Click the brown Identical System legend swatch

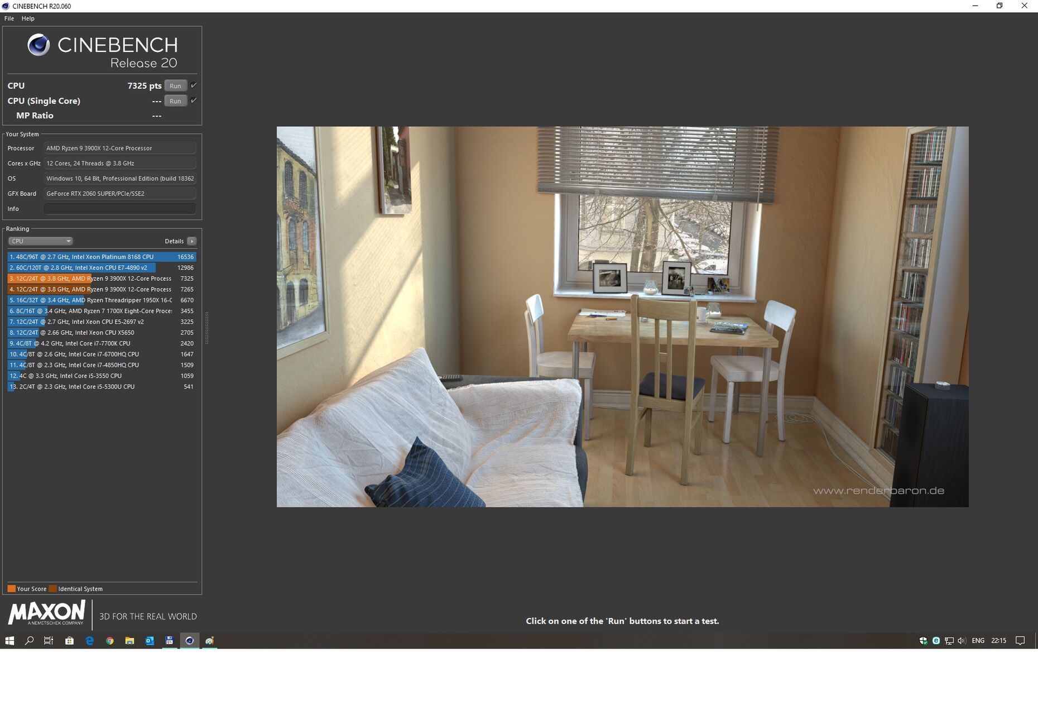(52, 588)
